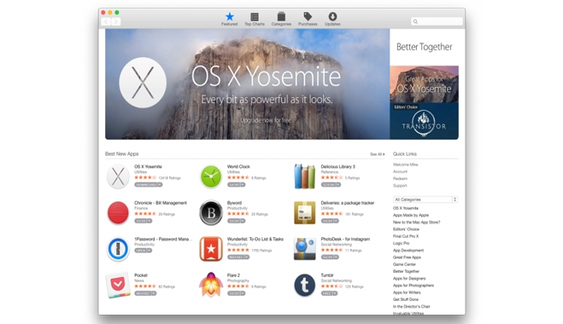This screenshot has height=324, width=563.
Task: Click the World Clock price button
Action: [x=237, y=184]
